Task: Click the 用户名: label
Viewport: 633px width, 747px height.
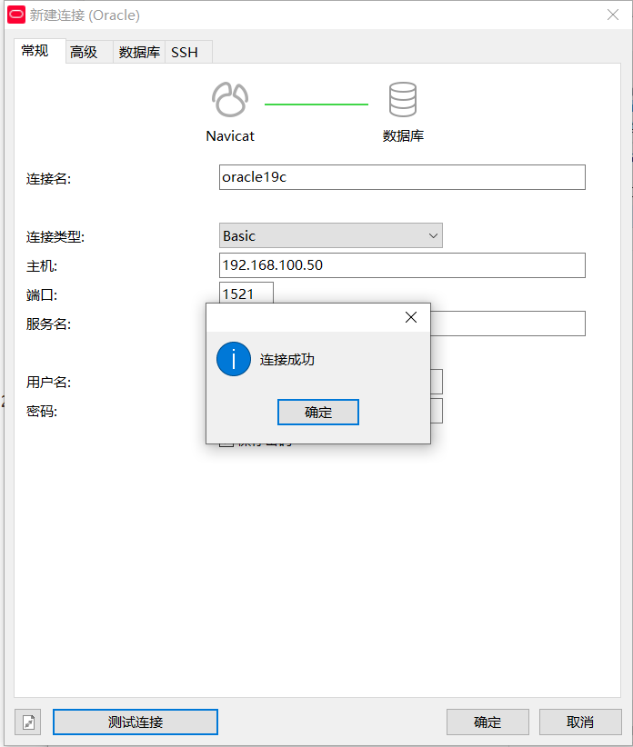Action: pos(48,382)
